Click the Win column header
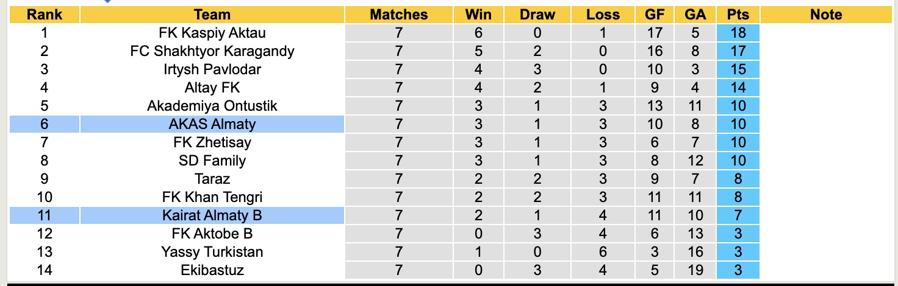Image resolution: width=898 pixels, height=286 pixels. coord(478,15)
